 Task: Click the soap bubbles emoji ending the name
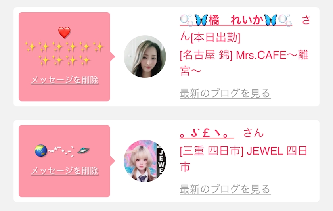click(285, 20)
